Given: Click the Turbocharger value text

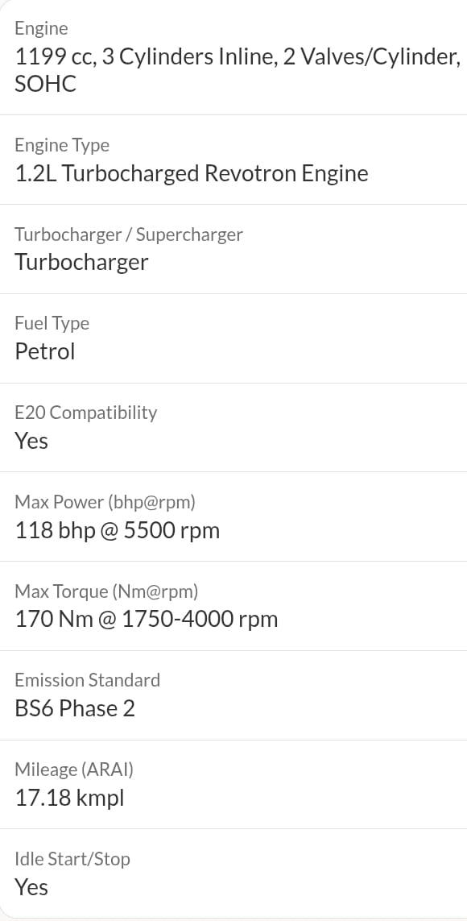Looking at the screenshot, I should (81, 263).
